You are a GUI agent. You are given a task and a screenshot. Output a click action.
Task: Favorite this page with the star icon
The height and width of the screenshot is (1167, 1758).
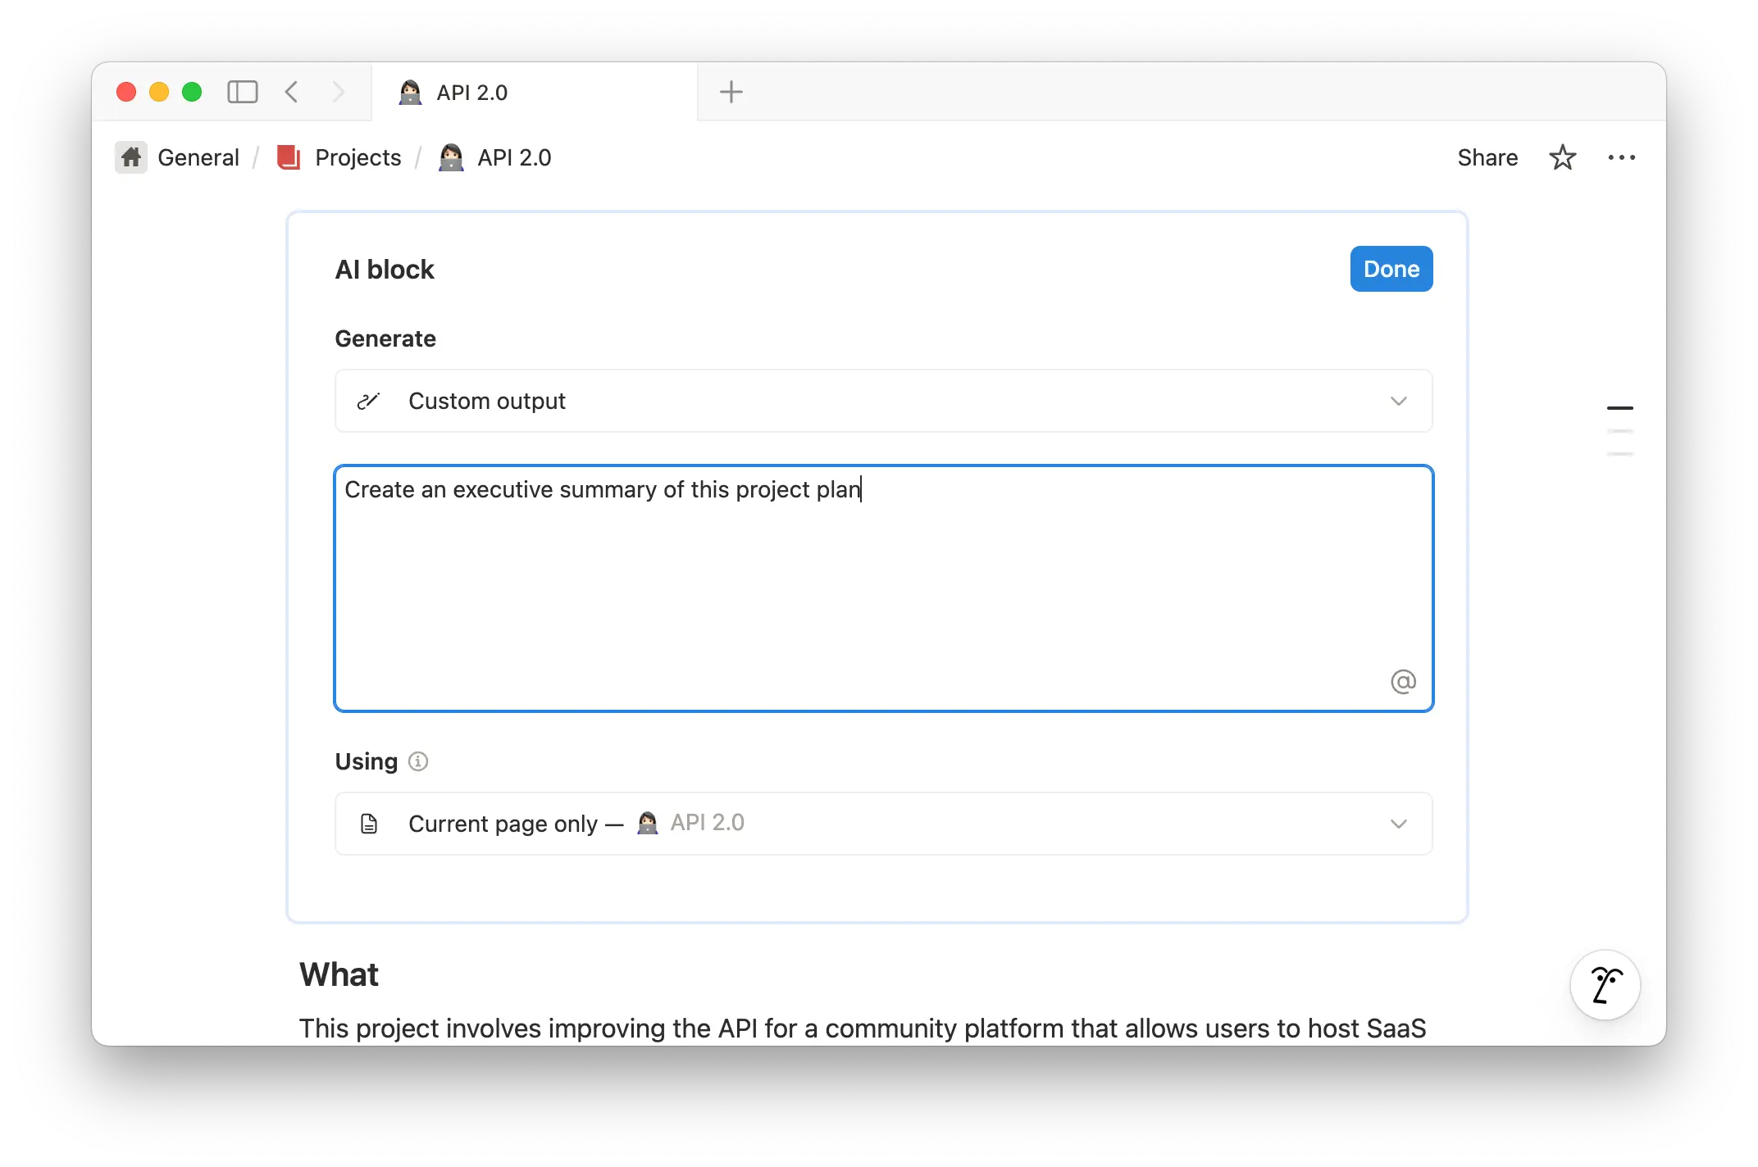1562,157
